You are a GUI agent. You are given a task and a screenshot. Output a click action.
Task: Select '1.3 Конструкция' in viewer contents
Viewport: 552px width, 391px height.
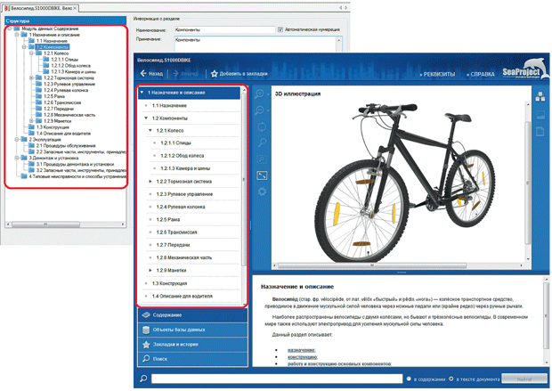pyautogui.click(x=169, y=283)
